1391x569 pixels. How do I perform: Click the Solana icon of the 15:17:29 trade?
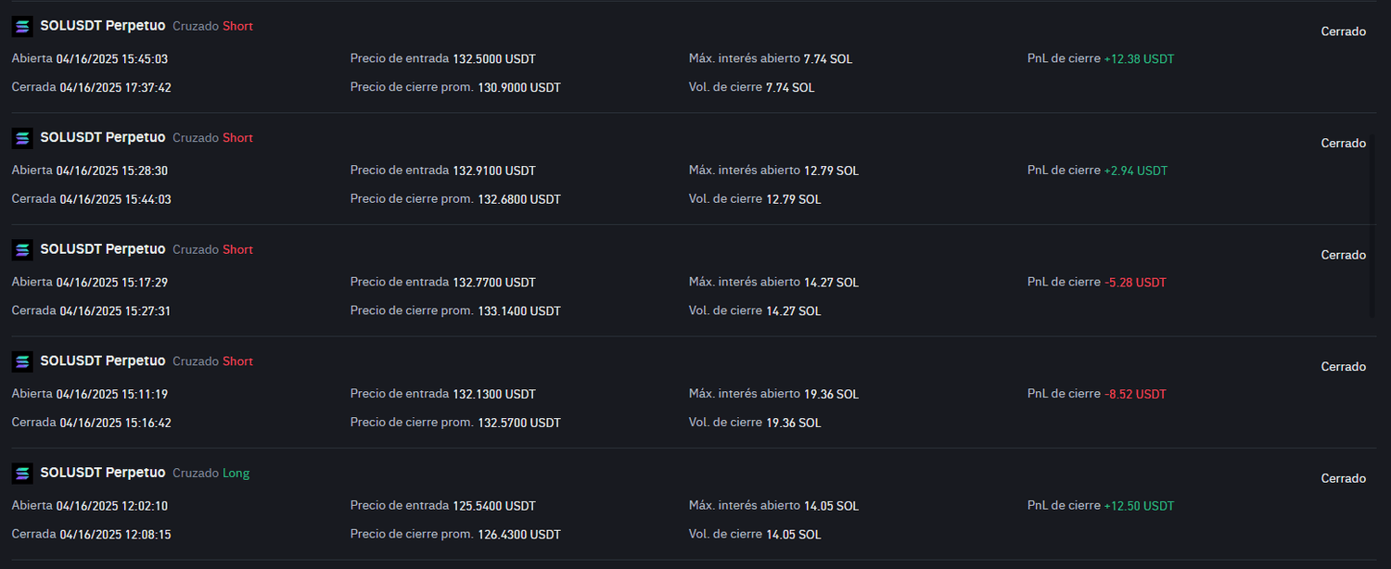tap(22, 250)
